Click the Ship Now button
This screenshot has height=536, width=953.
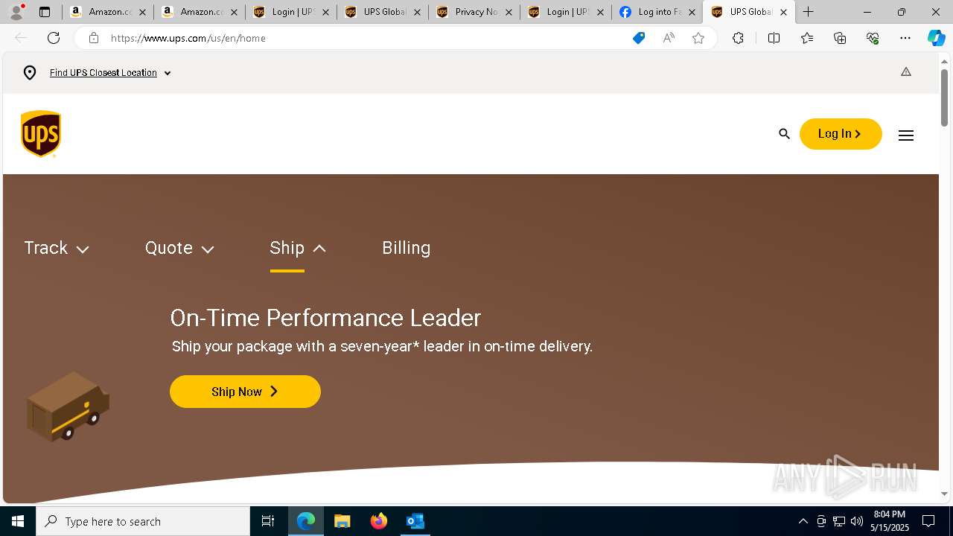click(x=245, y=392)
